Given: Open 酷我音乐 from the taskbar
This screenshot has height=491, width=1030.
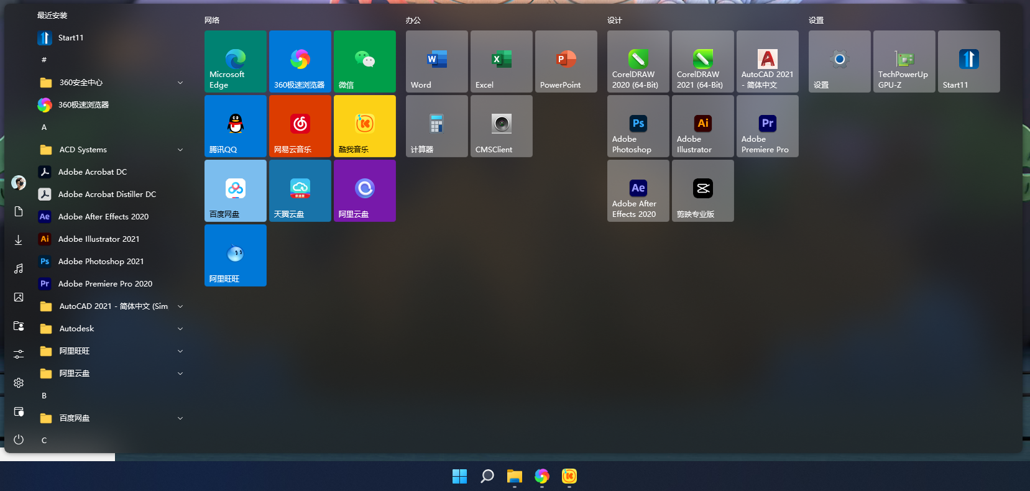Looking at the screenshot, I should (569, 476).
